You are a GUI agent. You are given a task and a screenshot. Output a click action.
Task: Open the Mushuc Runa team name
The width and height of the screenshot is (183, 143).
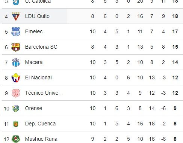pos(41,139)
